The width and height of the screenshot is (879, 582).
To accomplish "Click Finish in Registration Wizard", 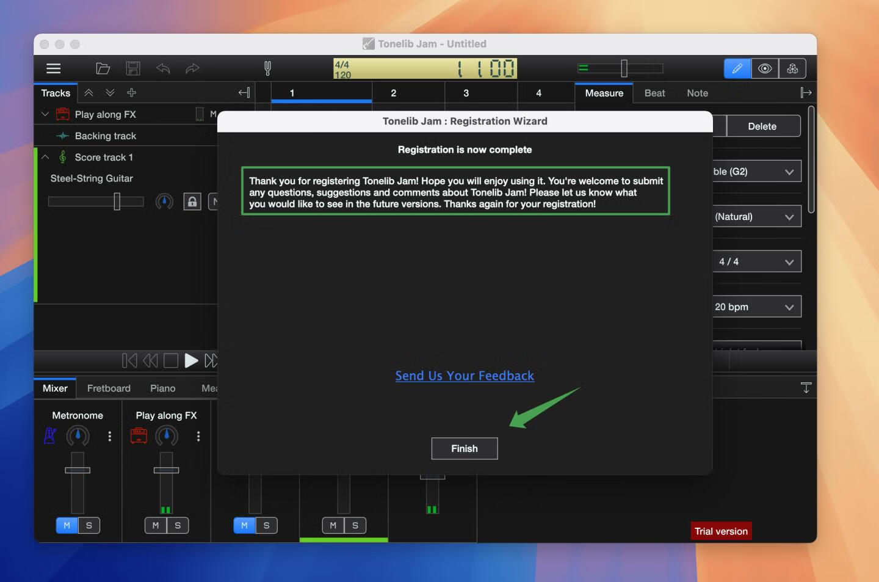I will [x=465, y=448].
